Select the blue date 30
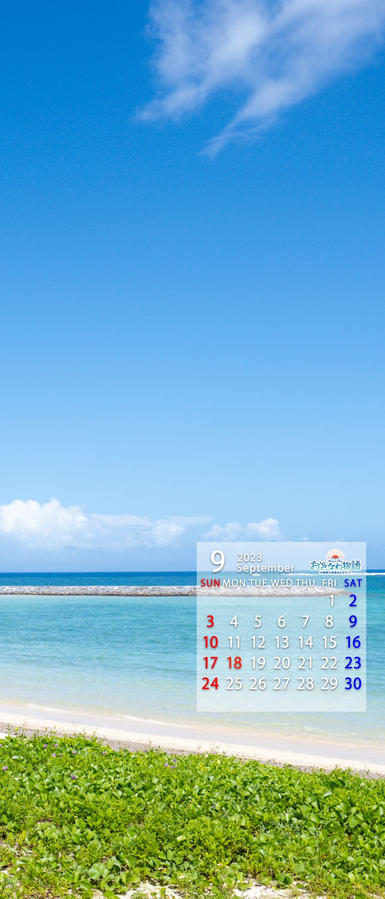Image resolution: width=385 pixels, height=899 pixels. coord(353,684)
